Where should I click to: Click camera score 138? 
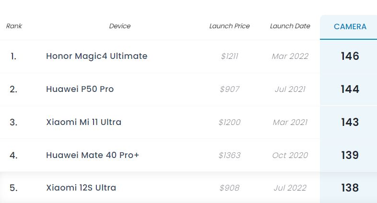pyautogui.click(x=350, y=188)
